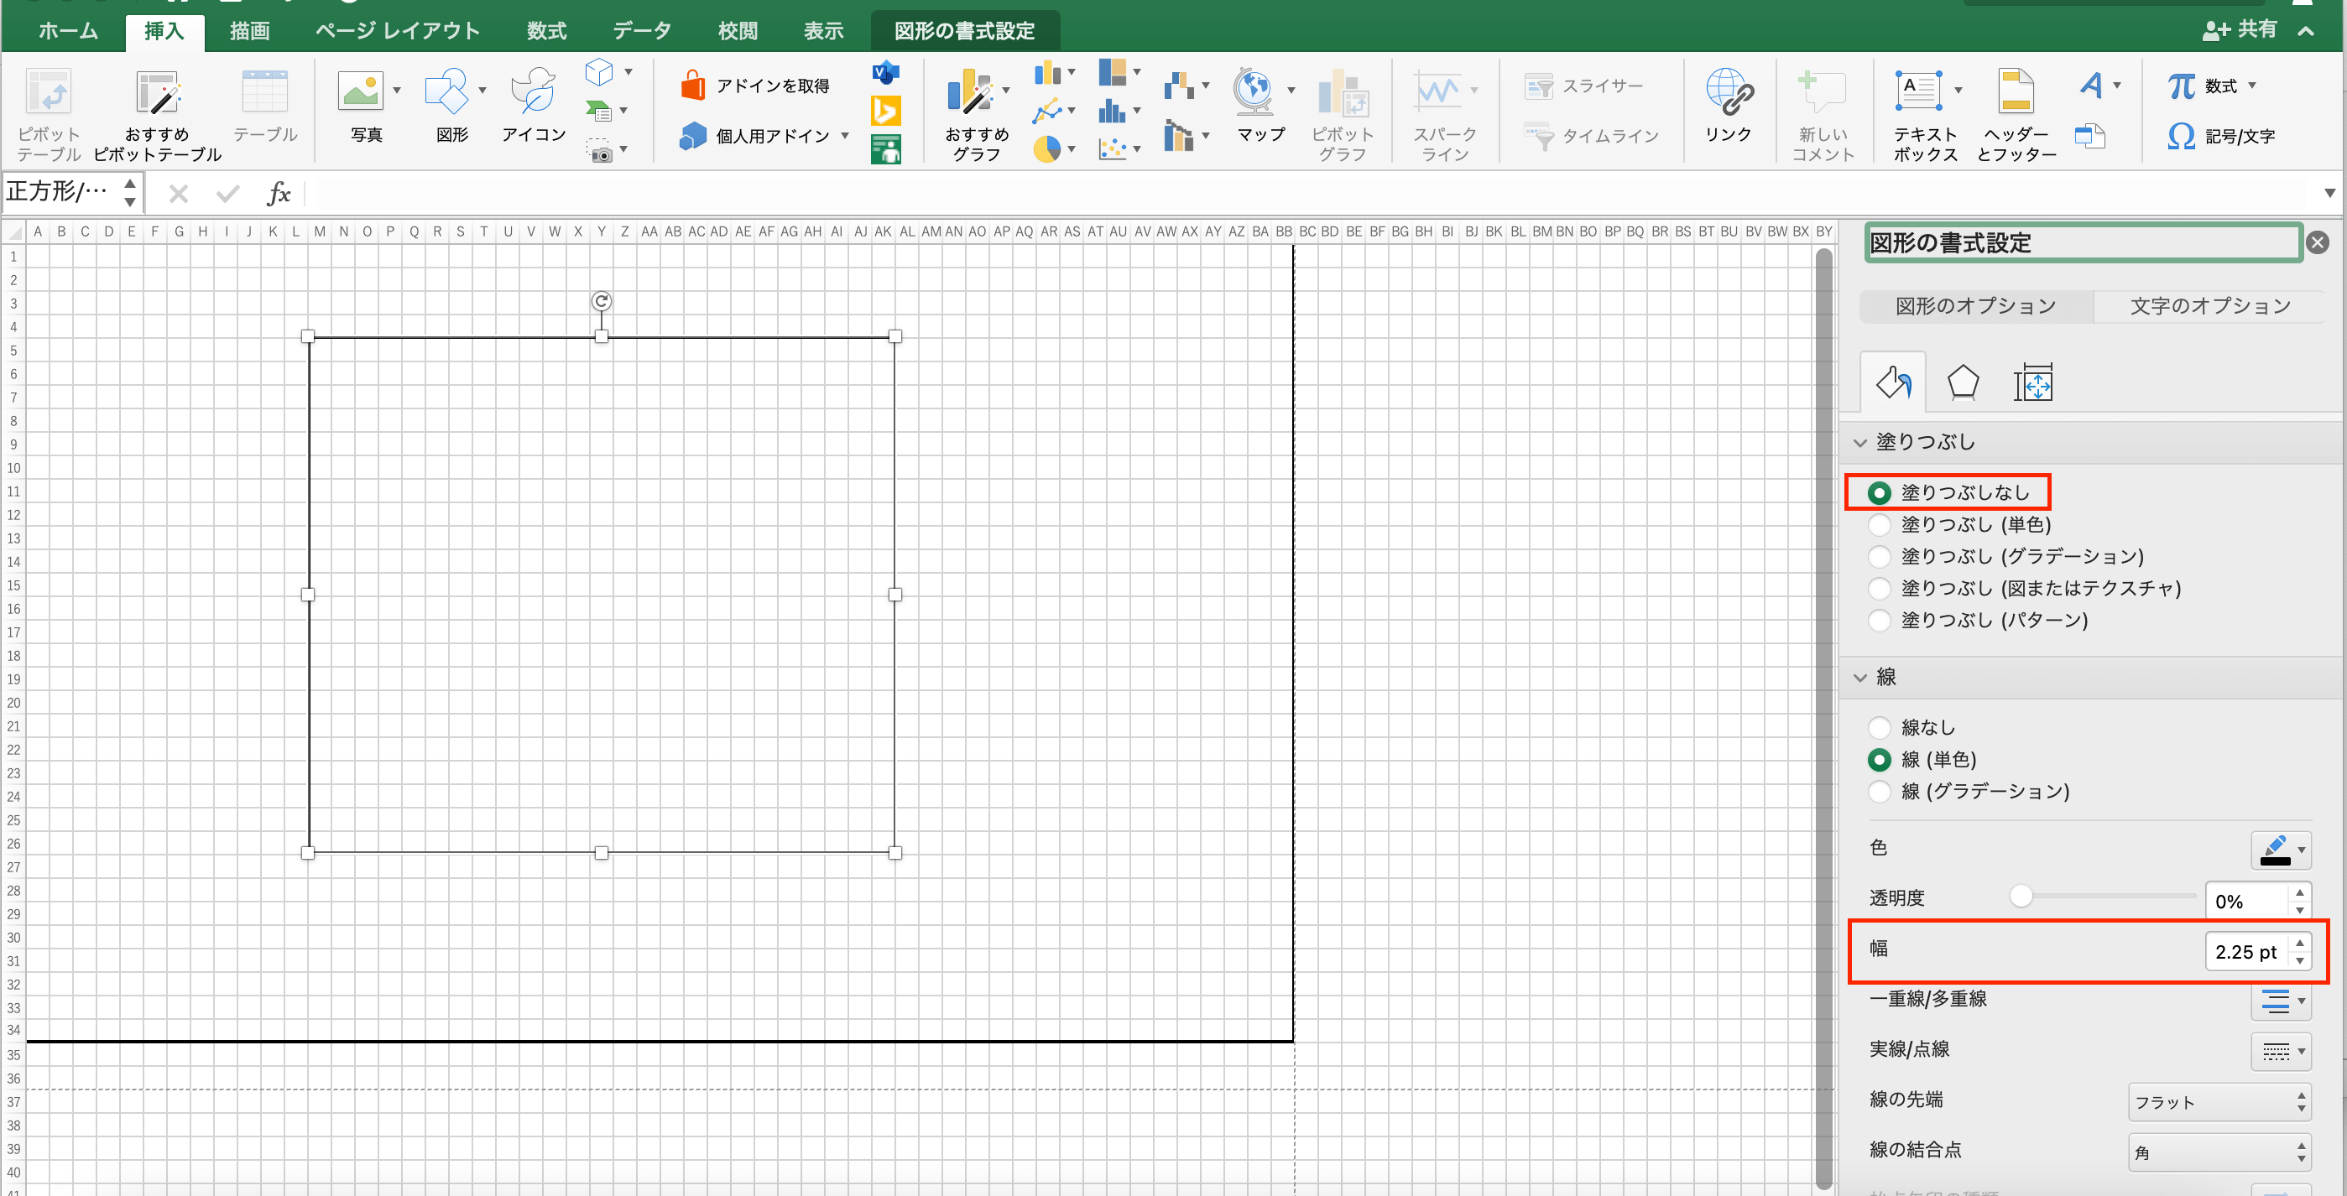
Task: Insert an Equation (数式) from ribbon
Action: tap(2211, 86)
